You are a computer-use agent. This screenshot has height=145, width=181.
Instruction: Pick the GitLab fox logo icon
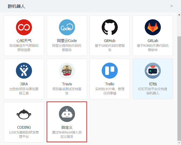click(x=153, y=27)
